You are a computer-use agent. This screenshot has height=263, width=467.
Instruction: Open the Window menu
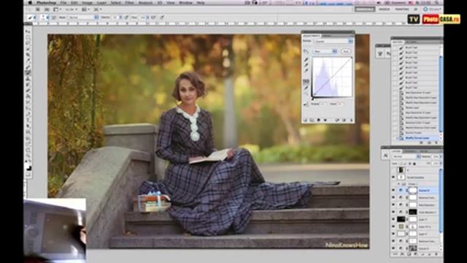coord(185,3)
